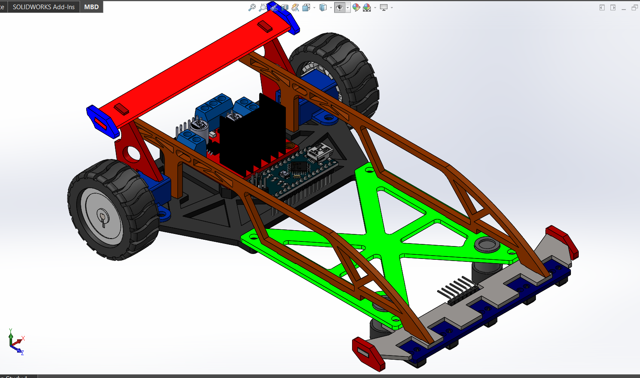The height and width of the screenshot is (378, 640).
Task: Select the MBD tab
Action: tap(91, 7)
